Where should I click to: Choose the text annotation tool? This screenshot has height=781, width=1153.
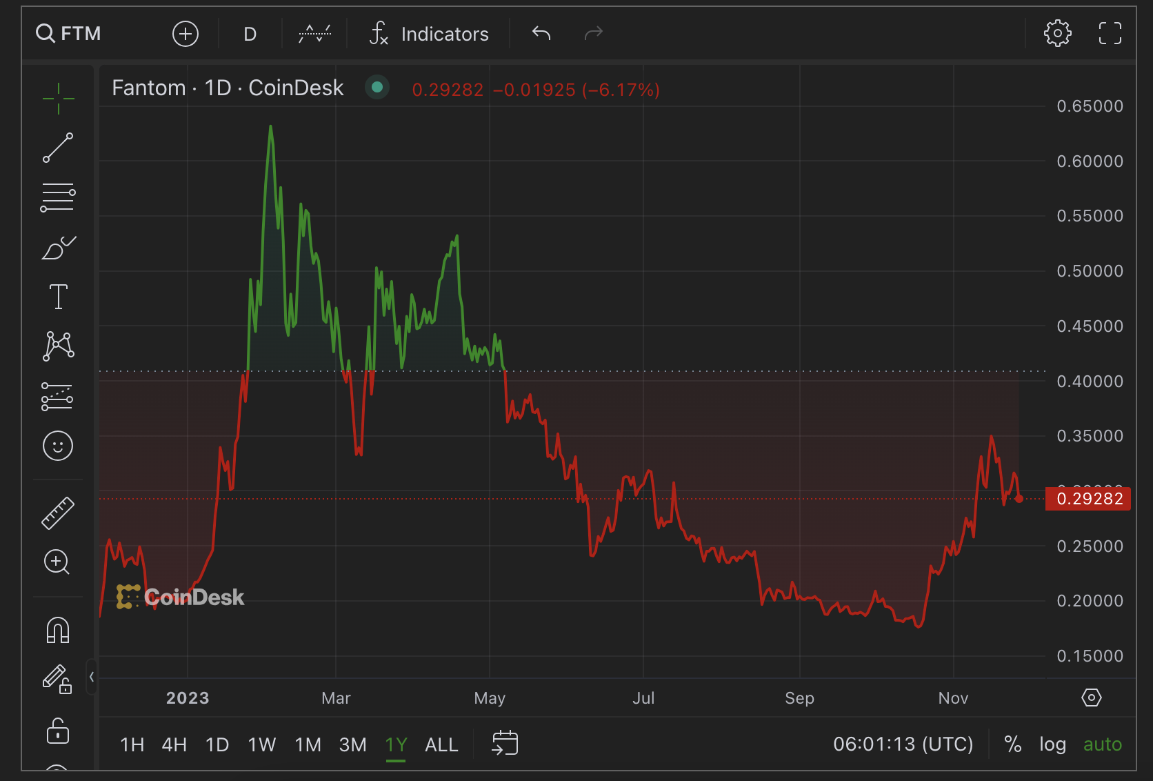click(58, 297)
